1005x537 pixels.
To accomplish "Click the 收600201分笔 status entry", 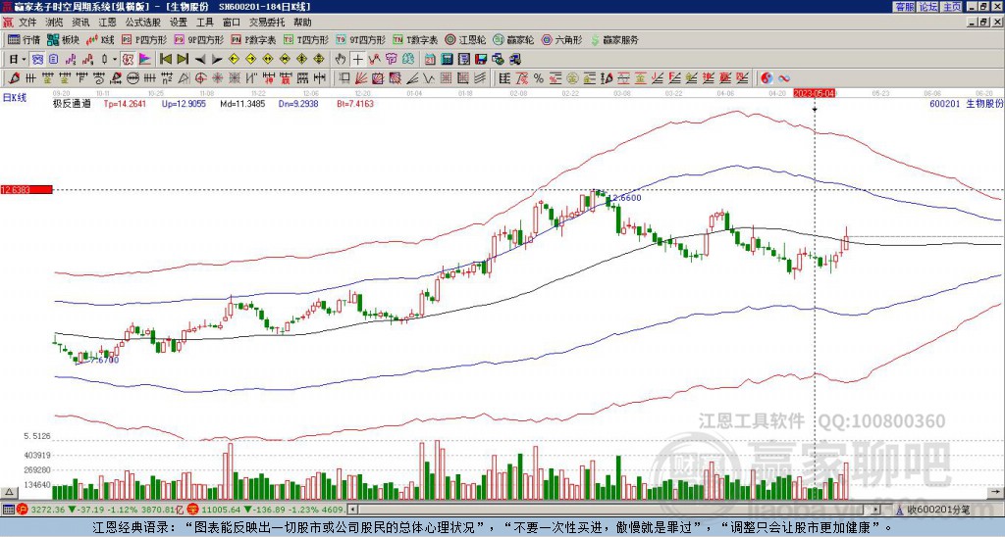I will coord(939,510).
